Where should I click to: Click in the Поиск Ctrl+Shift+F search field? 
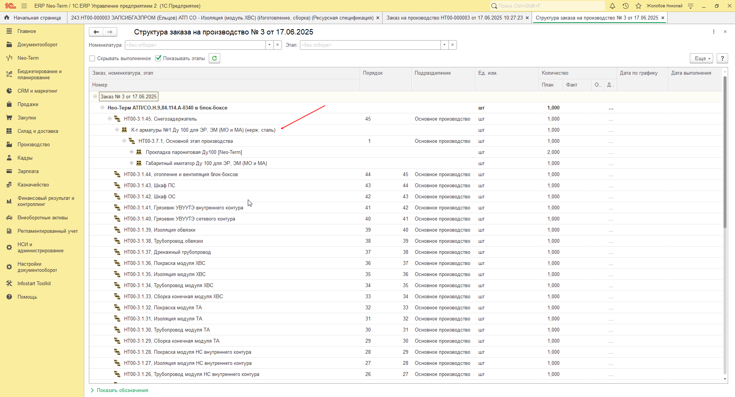pos(548,6)
